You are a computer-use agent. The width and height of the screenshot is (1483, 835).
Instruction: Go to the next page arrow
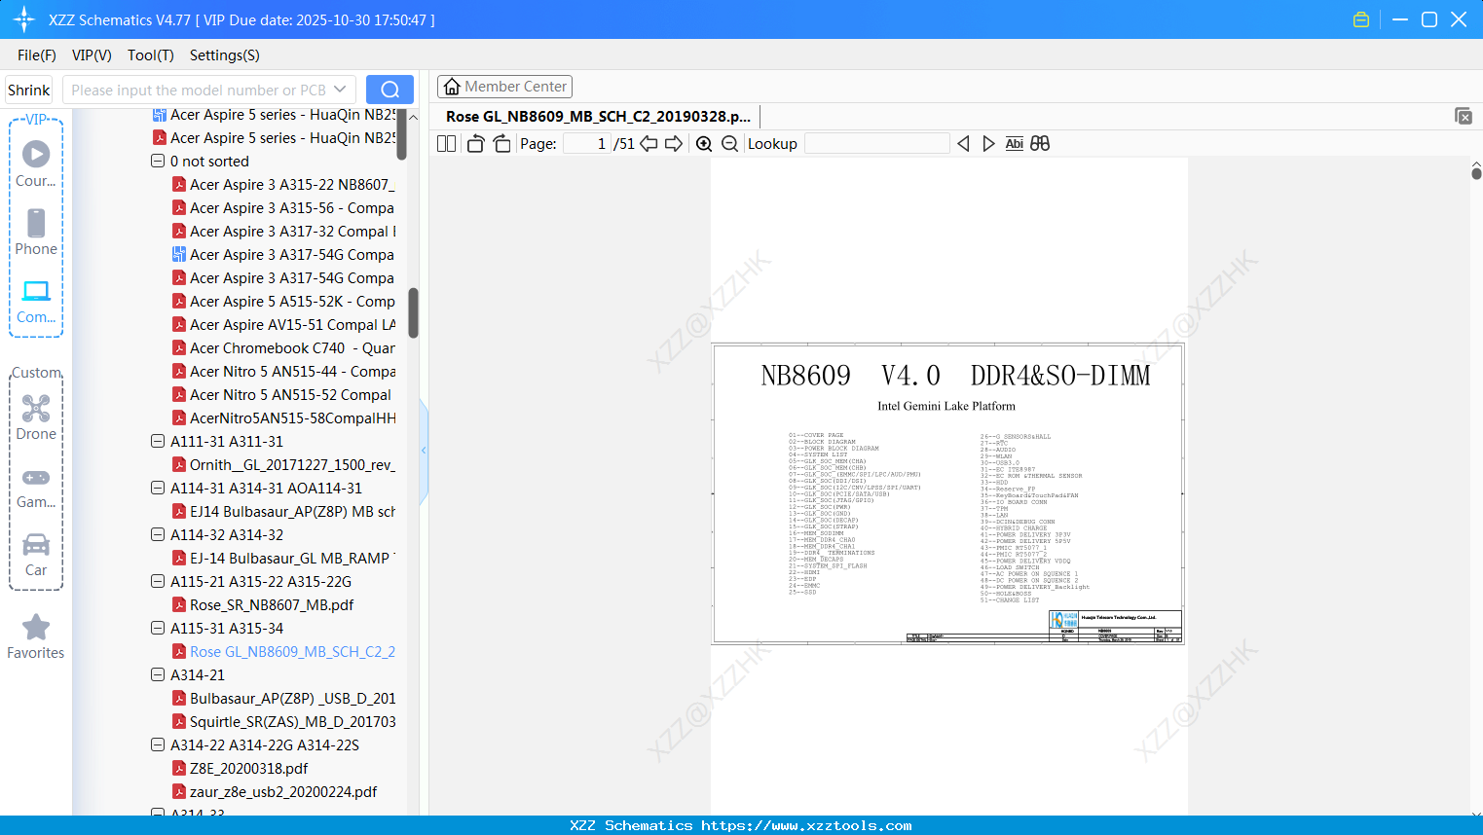(674, 144)
